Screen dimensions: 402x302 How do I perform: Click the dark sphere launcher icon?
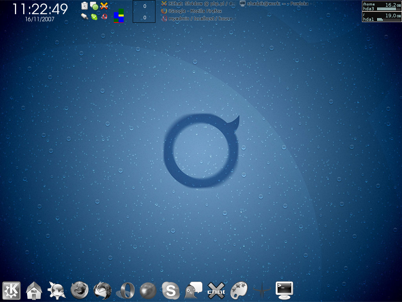pos(148,291)
